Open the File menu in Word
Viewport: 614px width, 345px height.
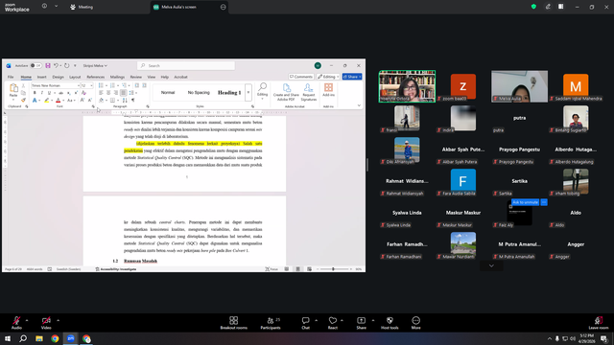point(11,77)
